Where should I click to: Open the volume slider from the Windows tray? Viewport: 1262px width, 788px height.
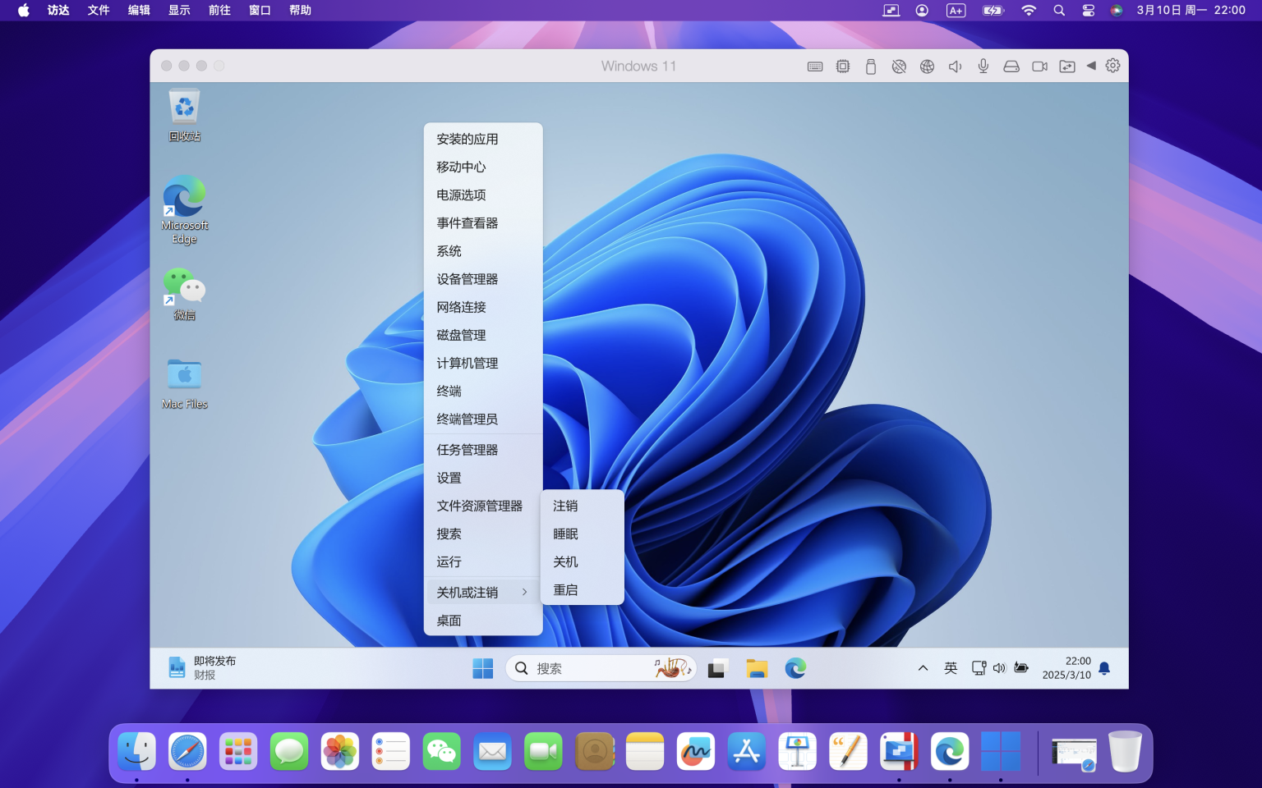click(999, 668)
